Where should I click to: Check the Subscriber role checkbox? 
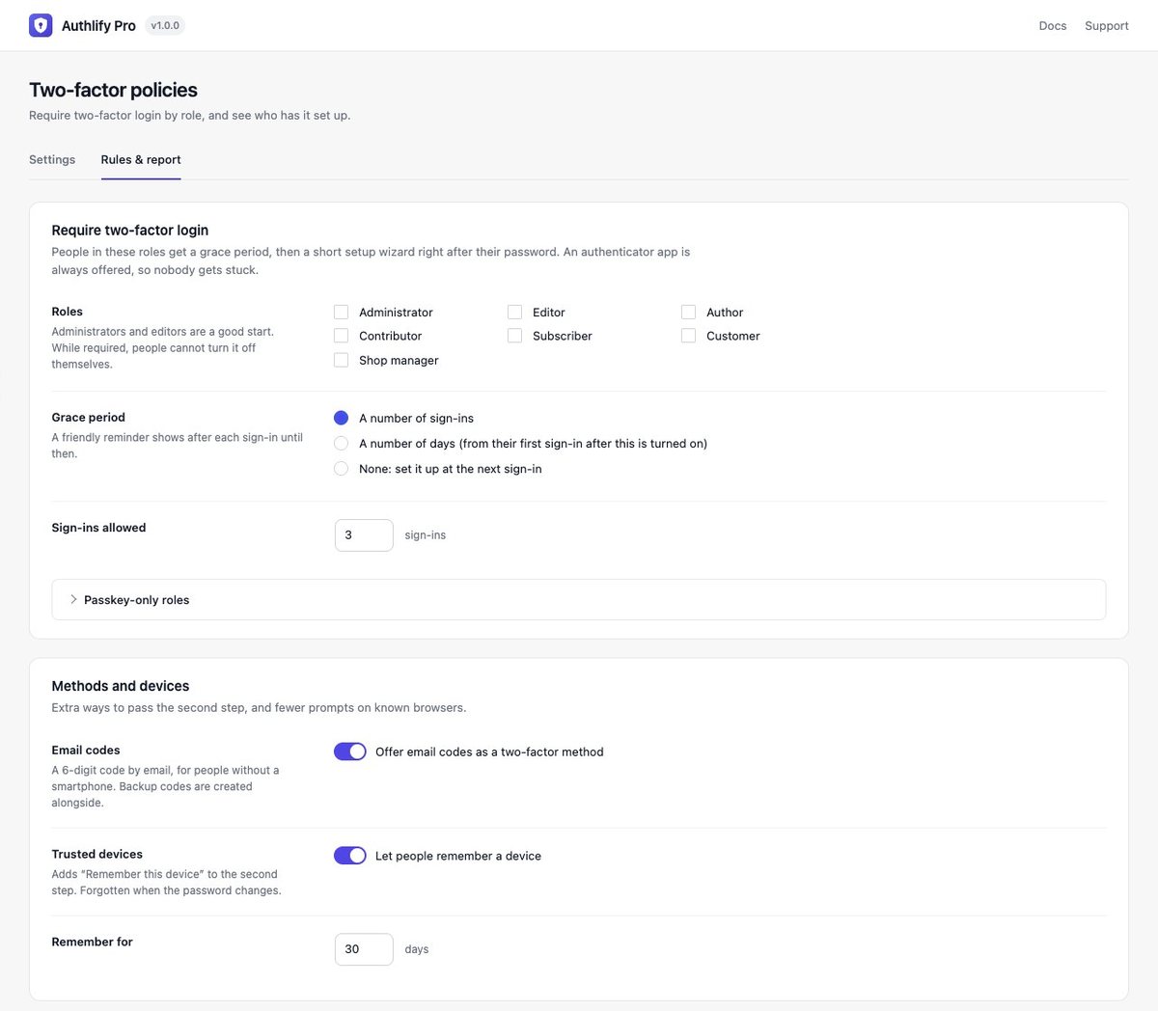[514, 336]
